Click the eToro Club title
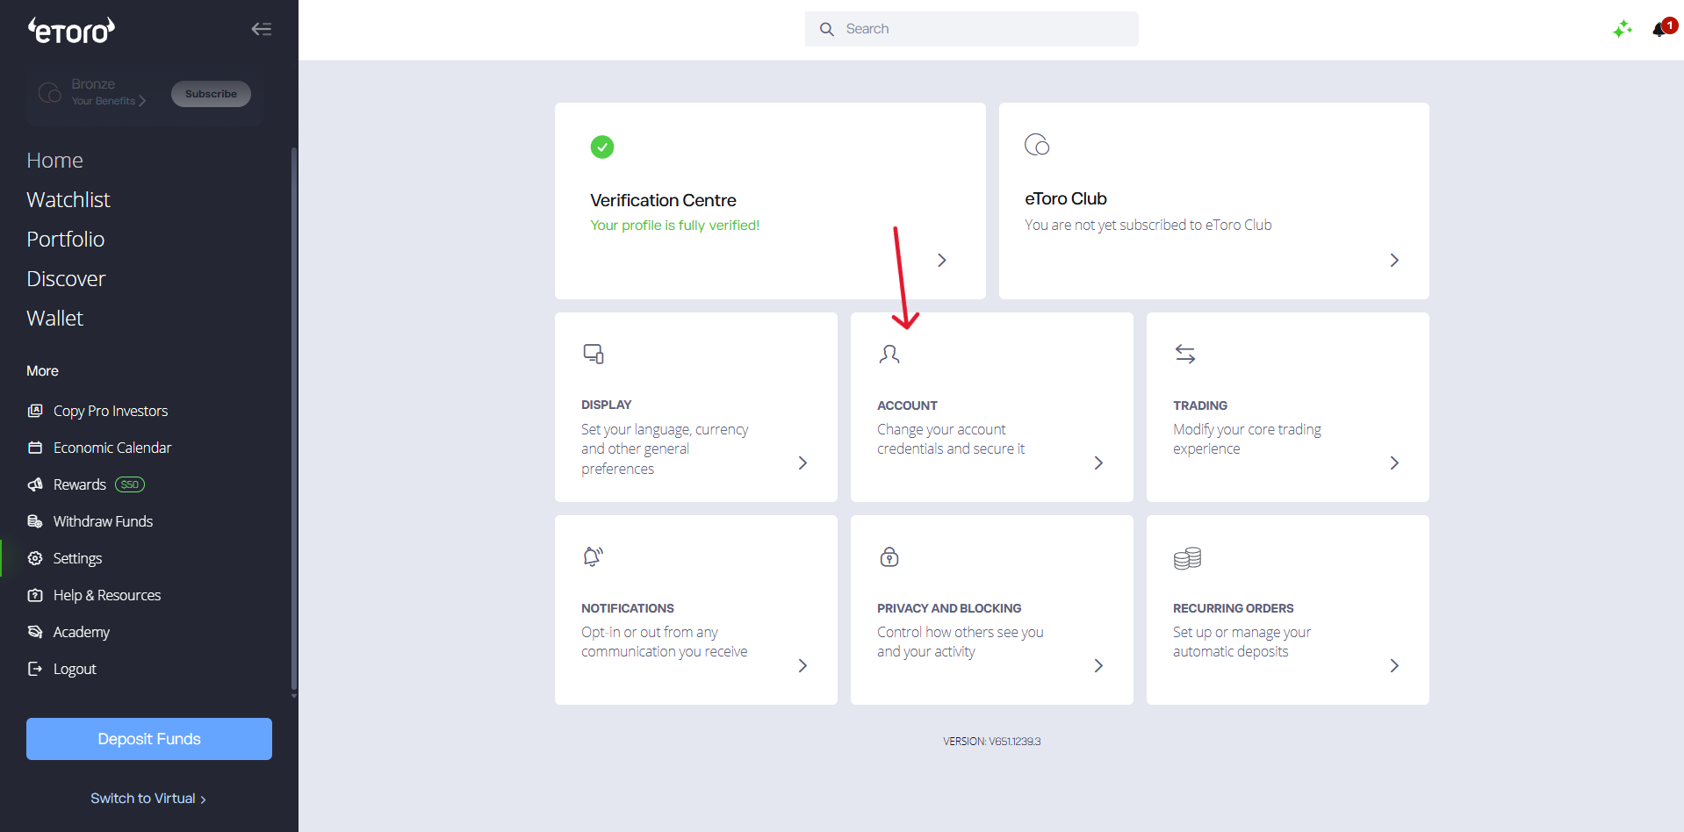 coord(1066,198)
